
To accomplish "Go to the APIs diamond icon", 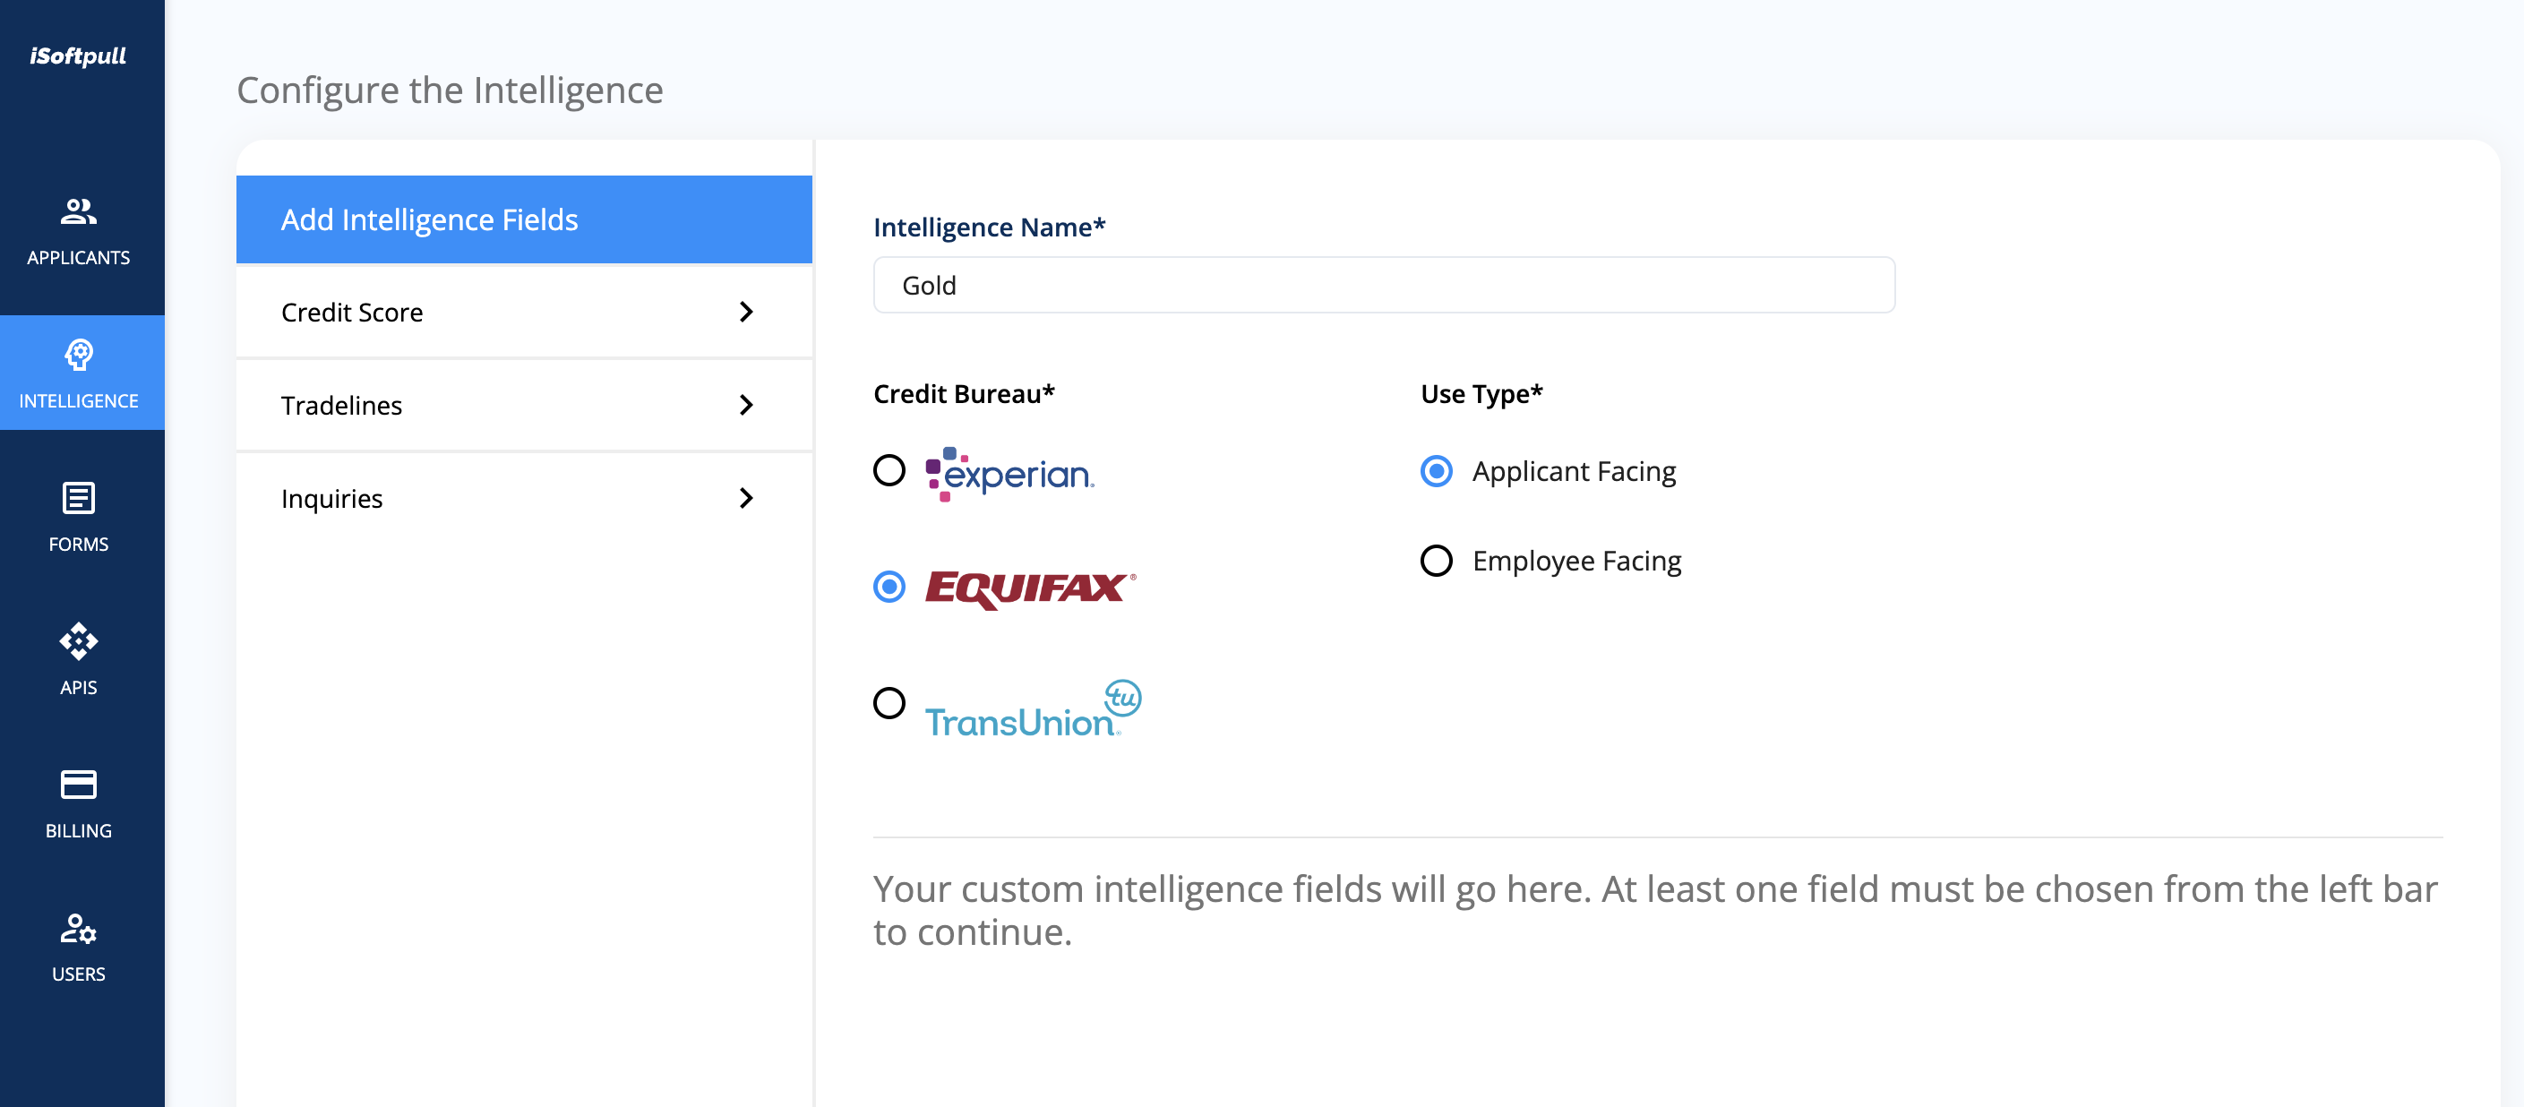I will (79, 640).
